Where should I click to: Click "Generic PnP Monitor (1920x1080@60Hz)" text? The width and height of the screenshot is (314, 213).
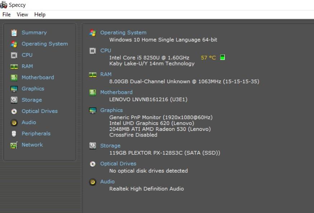tap(161, 117)
